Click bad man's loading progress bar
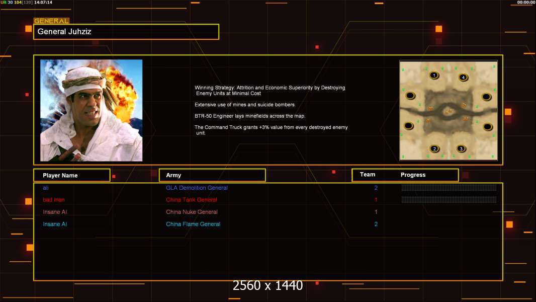 point(449,200)
